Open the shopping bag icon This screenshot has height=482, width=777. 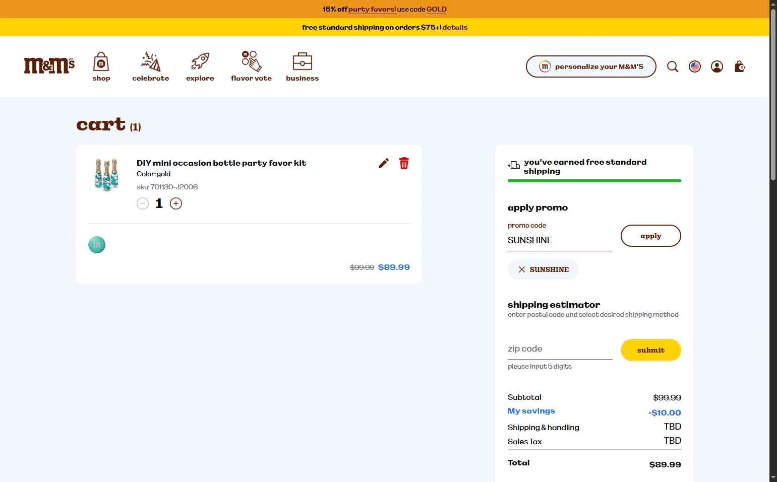[x=739, y=66]
